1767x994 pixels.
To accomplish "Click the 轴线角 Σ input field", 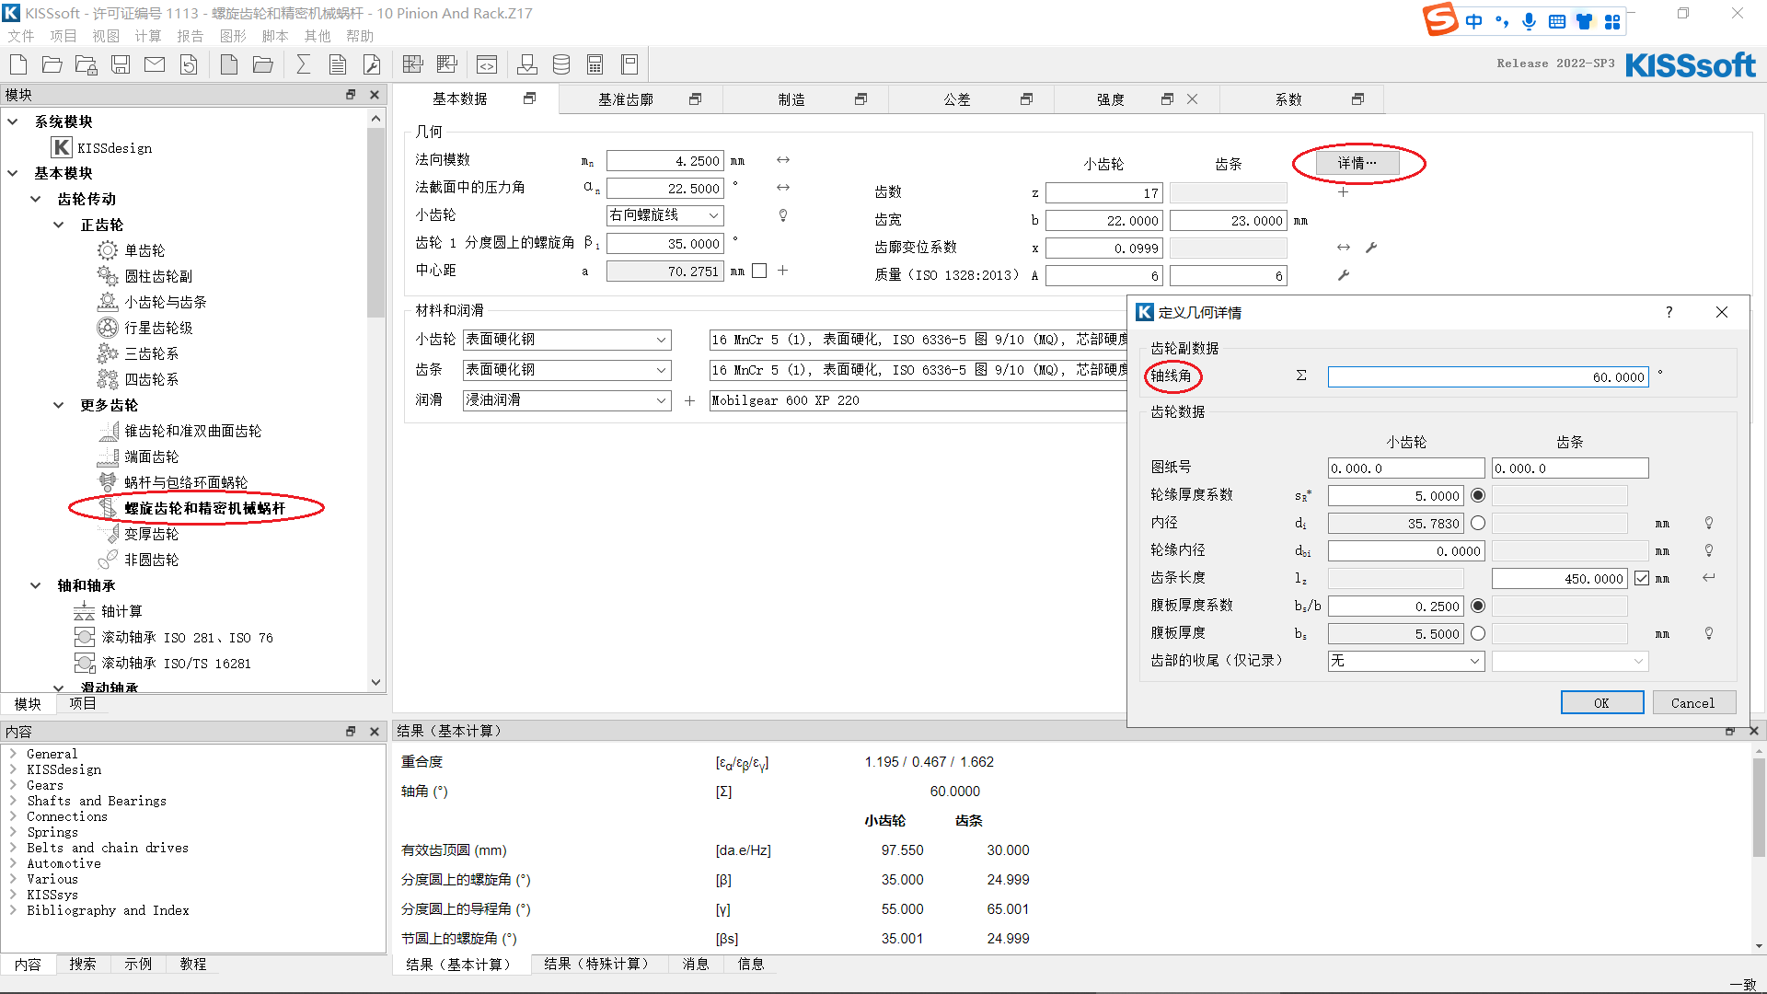I will [1488, 376].
